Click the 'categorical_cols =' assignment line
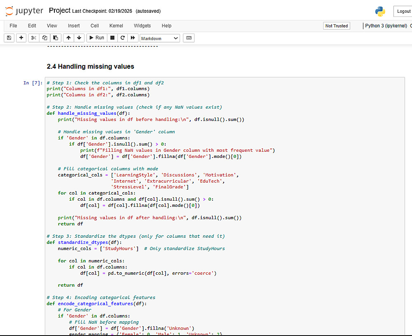The height and width of the screenshot is (336, 412). [148, 175]
